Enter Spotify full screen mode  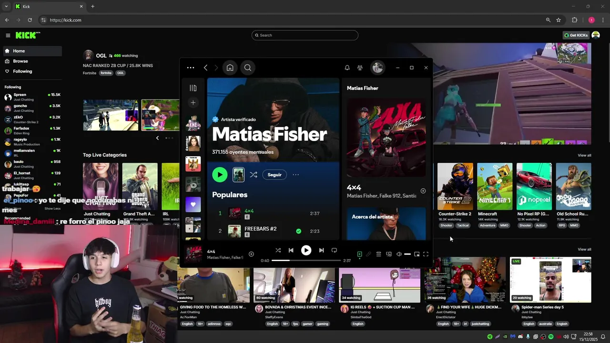tap(426, 254)
